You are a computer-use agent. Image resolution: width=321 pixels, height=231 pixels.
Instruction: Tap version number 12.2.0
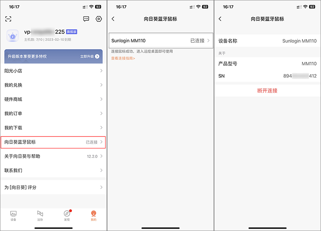tap(92, 157)
